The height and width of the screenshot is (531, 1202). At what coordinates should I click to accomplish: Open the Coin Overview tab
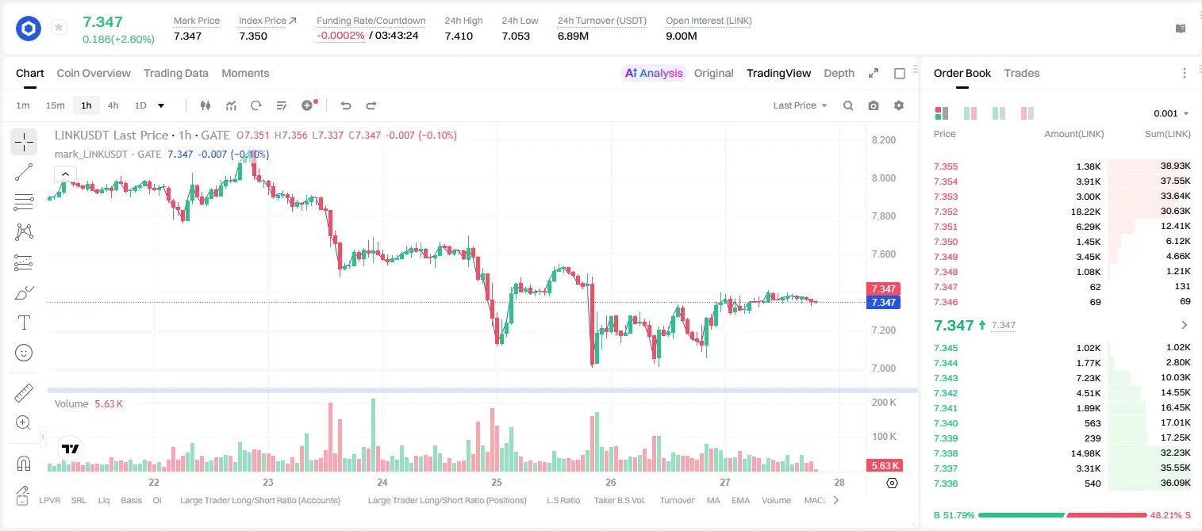[94, 73]
